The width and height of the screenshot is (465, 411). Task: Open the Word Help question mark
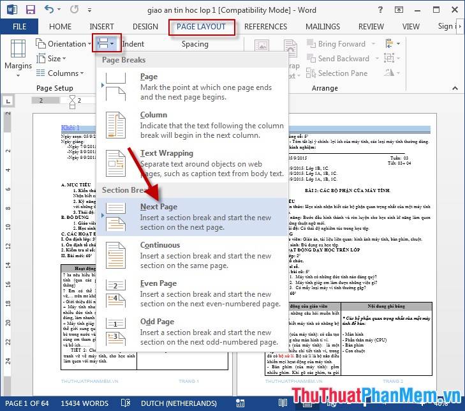(380, 10)
